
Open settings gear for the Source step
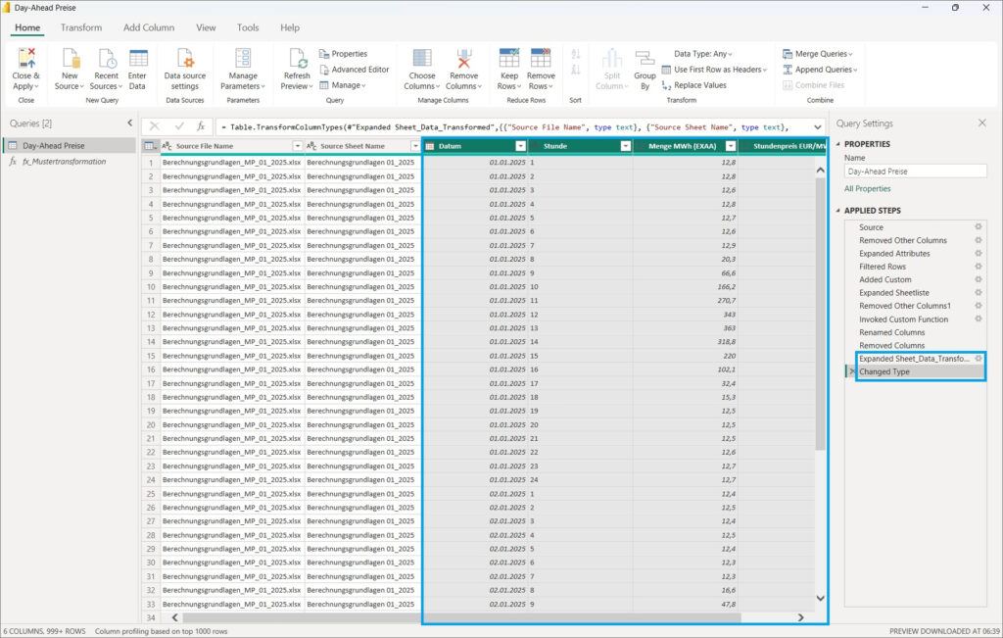coord(979,227)
